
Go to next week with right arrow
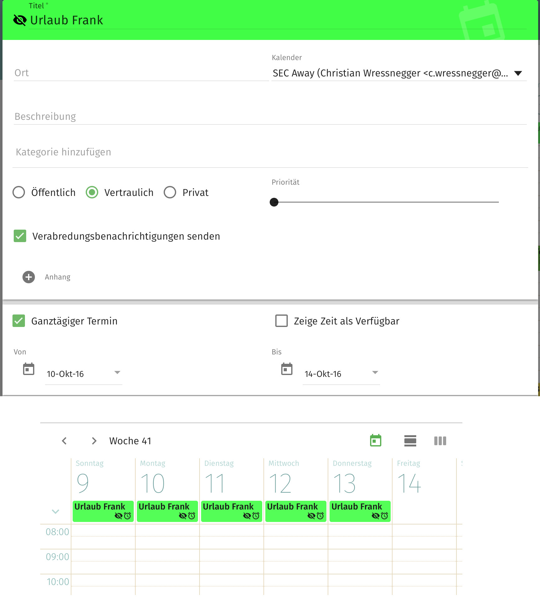[94, 441]
